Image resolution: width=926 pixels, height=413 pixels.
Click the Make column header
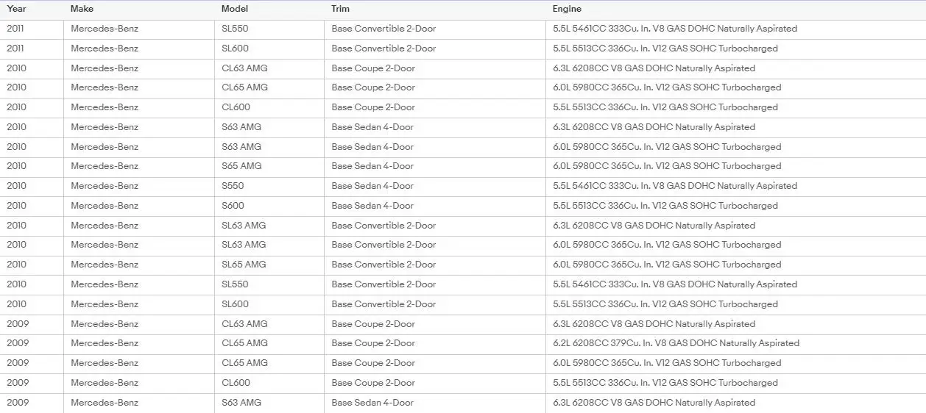coord(139,10)
